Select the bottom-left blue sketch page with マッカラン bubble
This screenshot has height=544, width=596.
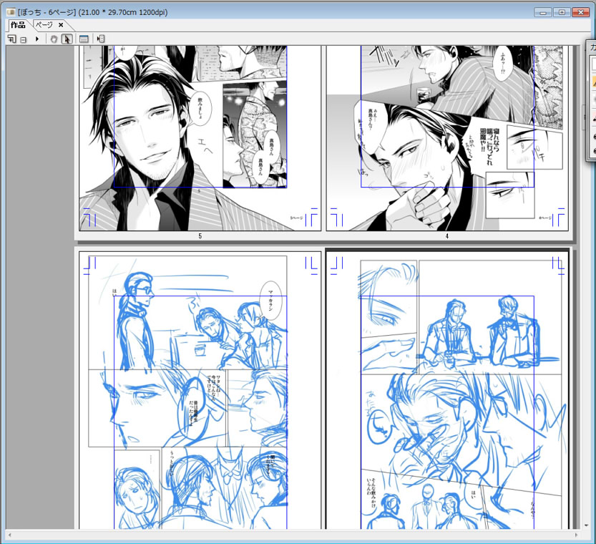200,390
